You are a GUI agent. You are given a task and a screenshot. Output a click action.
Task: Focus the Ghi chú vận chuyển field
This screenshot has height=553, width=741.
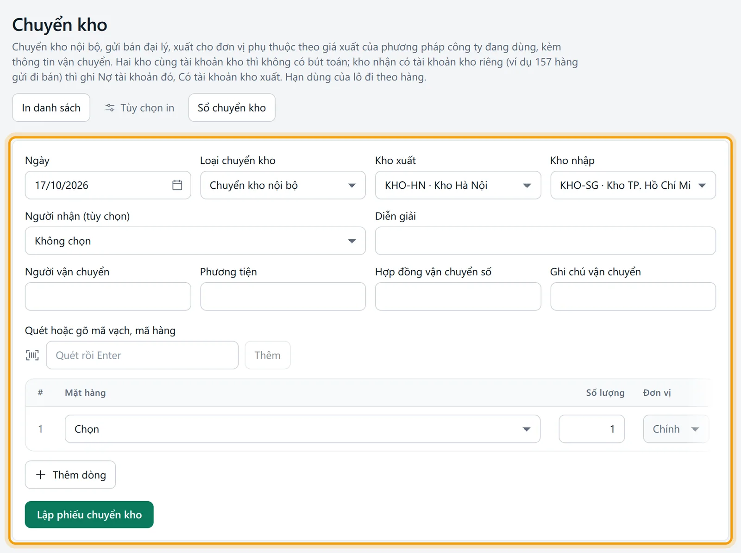click(633, 296)
